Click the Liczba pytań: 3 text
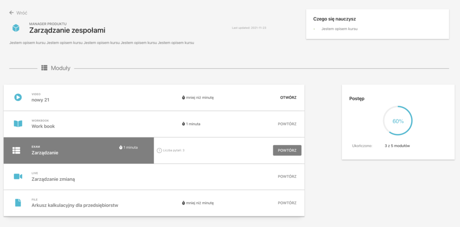This screenshot has height=227, width=460. [x=174, y=150]
